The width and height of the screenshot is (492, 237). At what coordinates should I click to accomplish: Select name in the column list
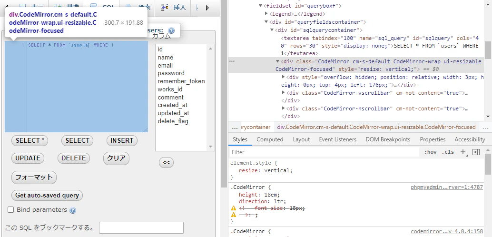pos(181,58)
